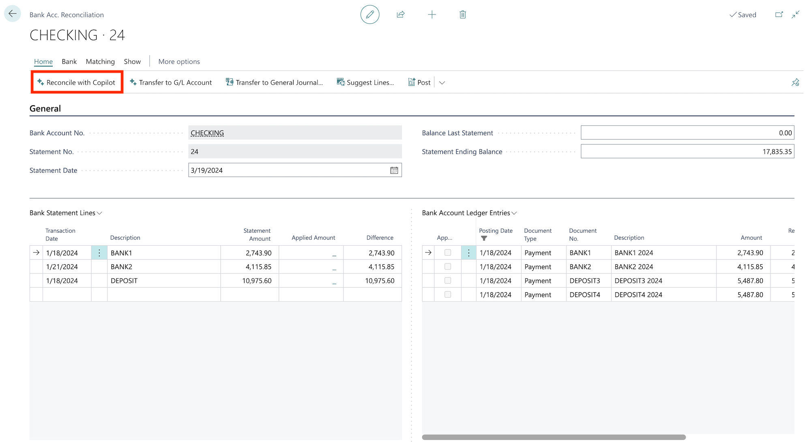811x442 pixels.
Task: Click Reconcile with Copilot
Action: 76,83
